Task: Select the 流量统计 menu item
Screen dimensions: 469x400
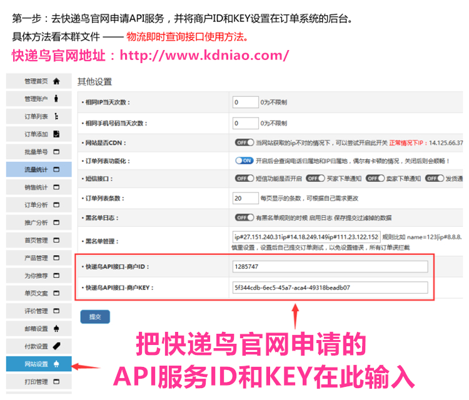Action: (39, 169)
